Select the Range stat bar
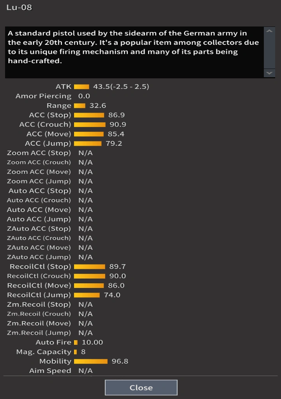This screenshot has height=399, width=281. pyautogui.click(x=80, y=106)
